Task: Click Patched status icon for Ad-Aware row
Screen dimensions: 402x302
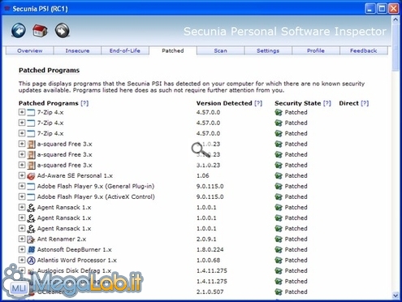Action: (x=279, y=176)
